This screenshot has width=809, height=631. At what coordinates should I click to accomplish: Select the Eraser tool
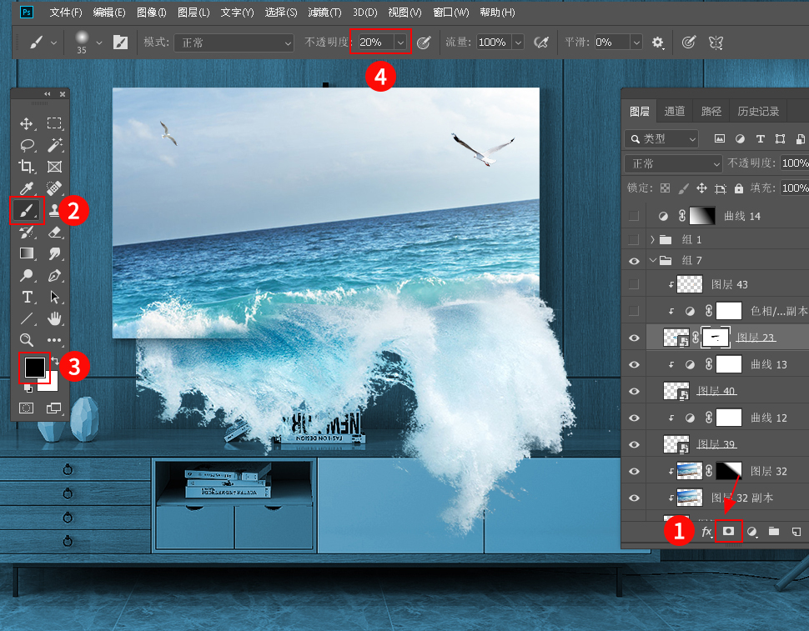(55, 232)
